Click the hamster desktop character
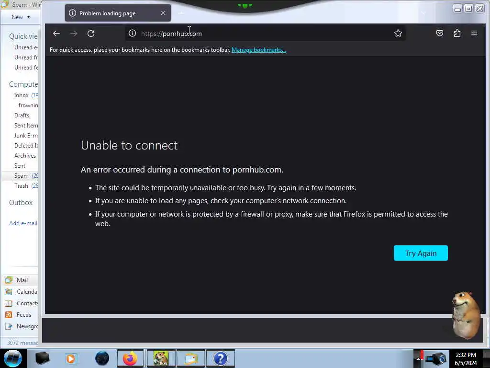Viewport: 490px width, 368px height. click(x=465, y=315)
